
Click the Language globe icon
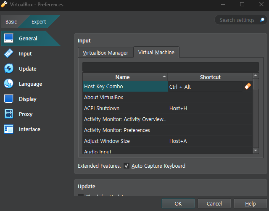[x=8, y=84]
